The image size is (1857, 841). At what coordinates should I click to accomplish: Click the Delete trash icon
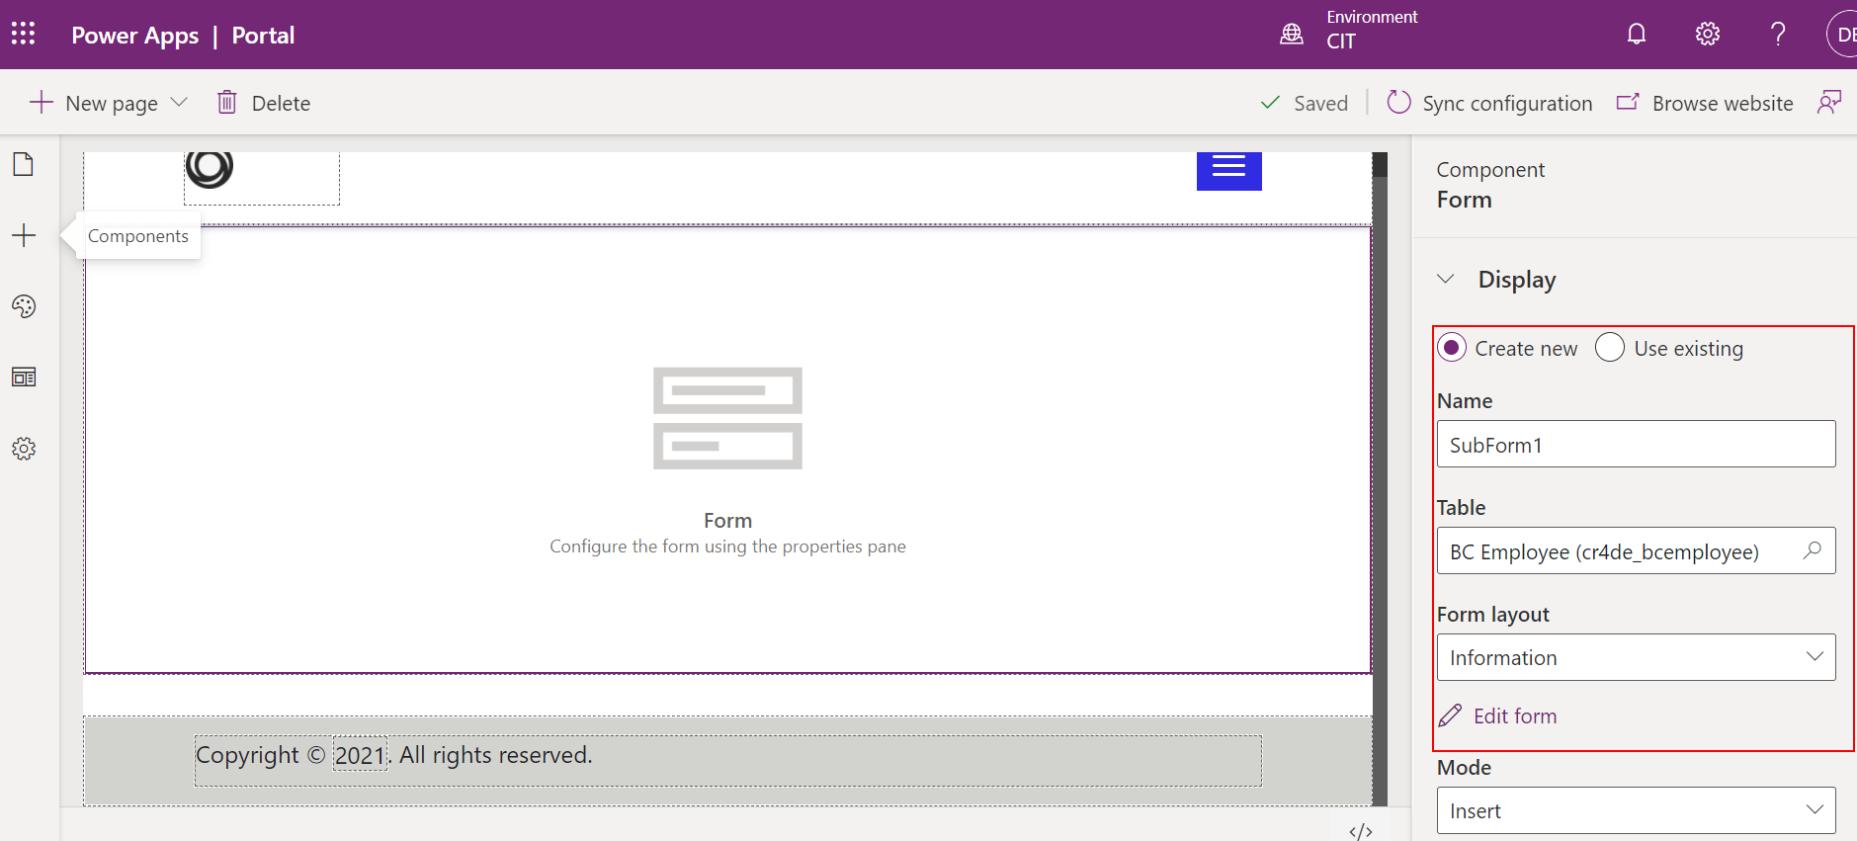tap(227, 102)
